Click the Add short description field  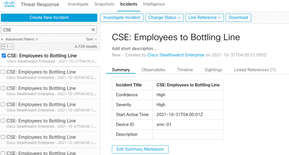pos(134,49)
